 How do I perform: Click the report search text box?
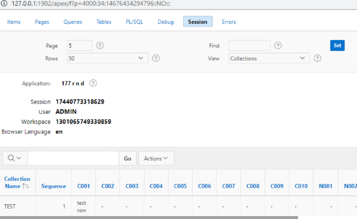[73, 159]
